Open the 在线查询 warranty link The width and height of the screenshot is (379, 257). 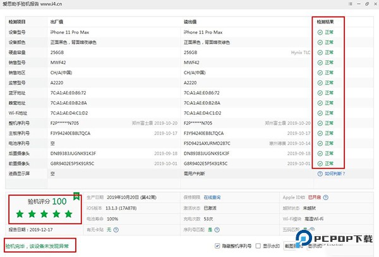[212, 198]
